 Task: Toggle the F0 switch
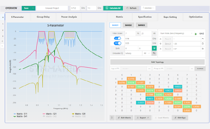click(x=117, y=39)
